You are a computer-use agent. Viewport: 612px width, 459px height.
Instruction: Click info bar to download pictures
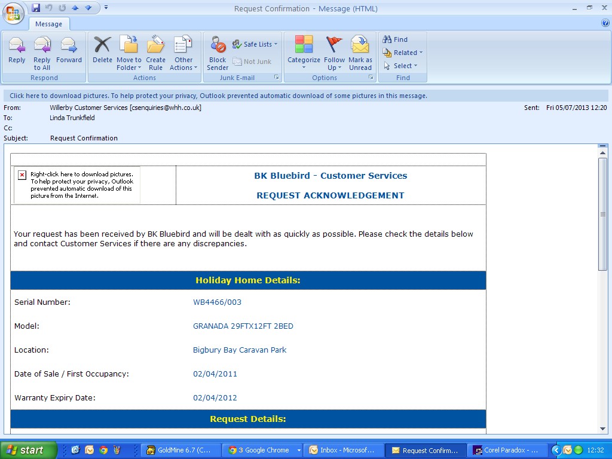point(305,96)
